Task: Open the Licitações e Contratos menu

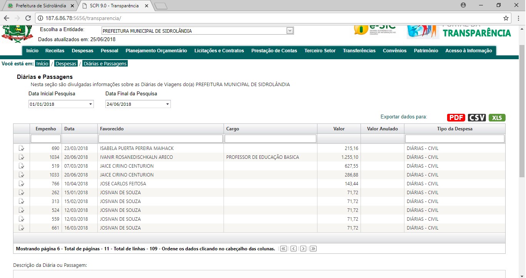Action: pyautogui.click(x=219, y=51)
